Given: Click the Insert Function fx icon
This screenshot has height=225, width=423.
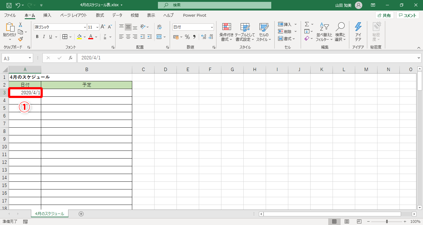Looking at the screenshot, I should point(71,58).
